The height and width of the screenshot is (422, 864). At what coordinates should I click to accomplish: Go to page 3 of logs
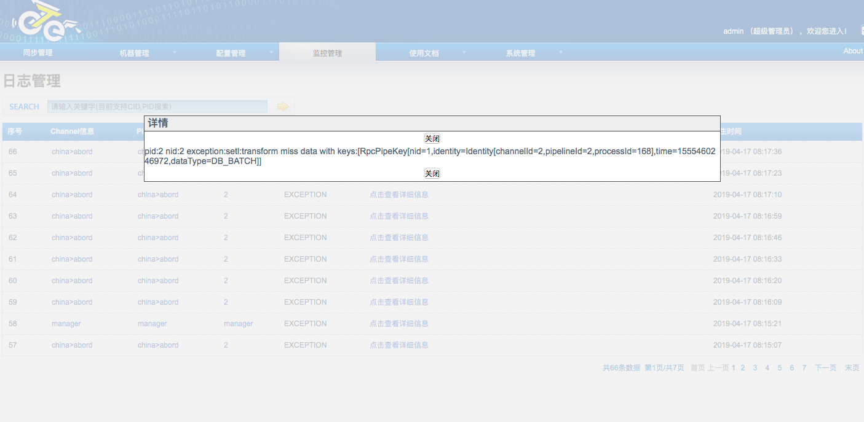755,367
